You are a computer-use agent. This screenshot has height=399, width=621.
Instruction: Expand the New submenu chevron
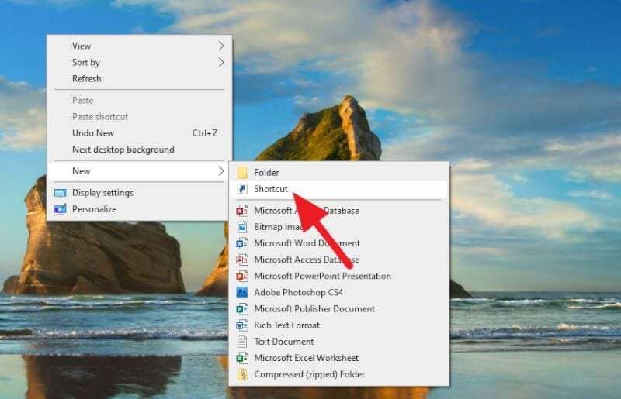pyautogui.click(x=221, y=170)
